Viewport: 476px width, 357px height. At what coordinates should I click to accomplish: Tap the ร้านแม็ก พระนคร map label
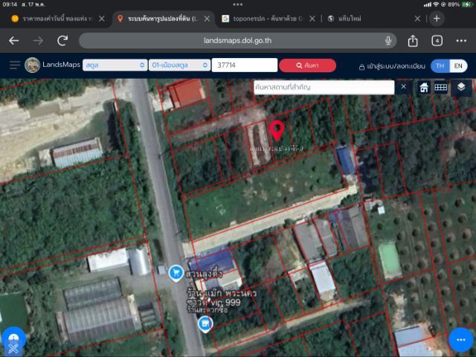pos(222,293)
